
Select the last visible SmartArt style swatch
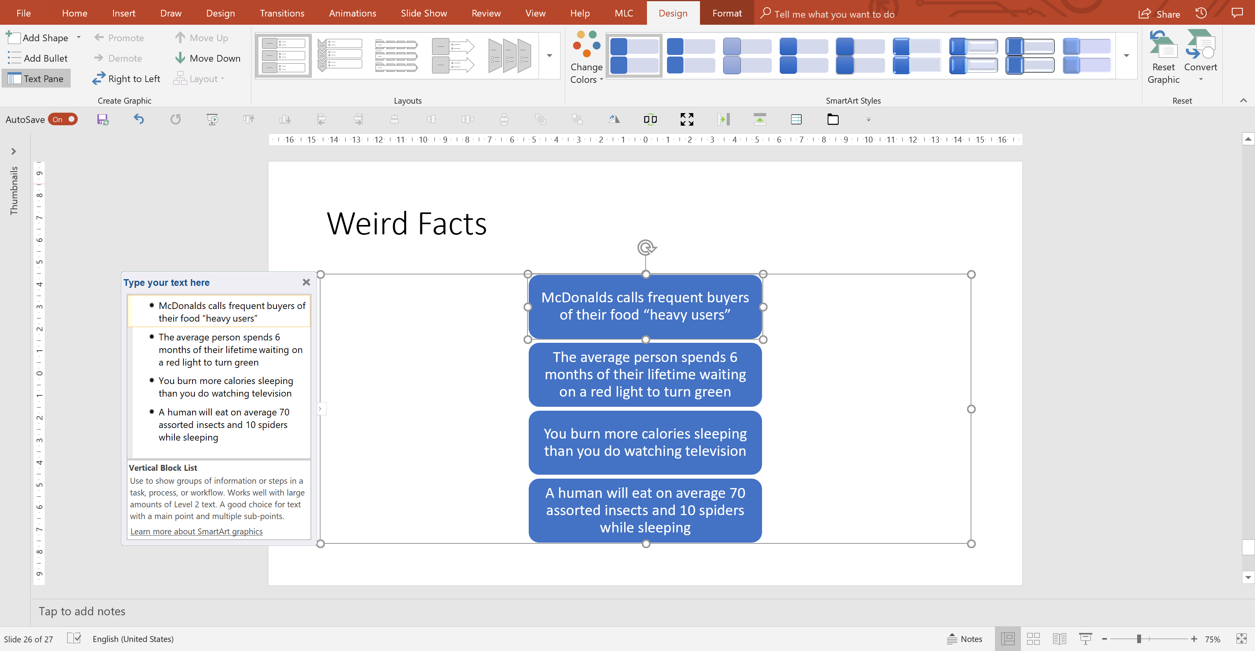tap(1086, 55)
